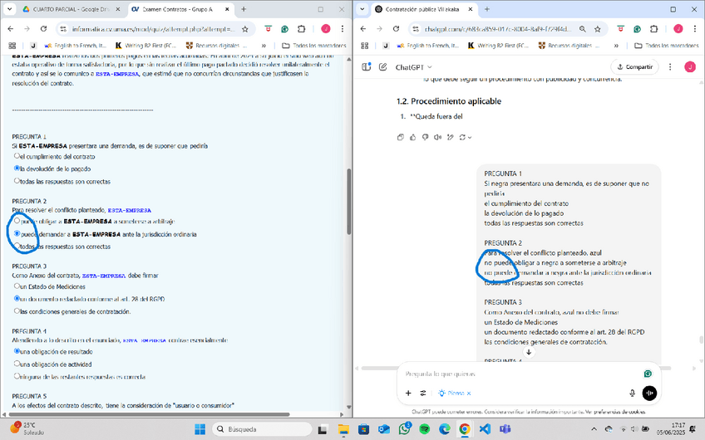Image resolution: width=705 pixels, height=440 pixels.
Task: Select 'todas las respuestas son correctas' in Pregunta 1
Action: coord(17,181)
